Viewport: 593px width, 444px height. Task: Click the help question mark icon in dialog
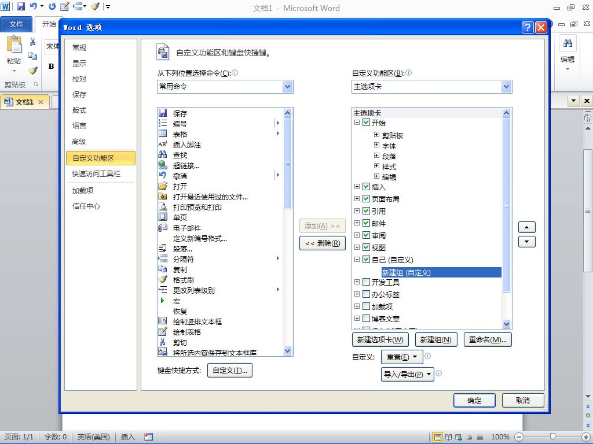528,27
